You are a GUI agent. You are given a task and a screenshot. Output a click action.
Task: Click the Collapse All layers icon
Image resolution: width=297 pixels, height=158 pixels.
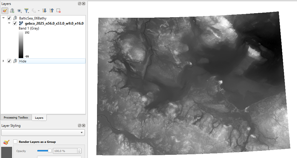coord(51,11)
